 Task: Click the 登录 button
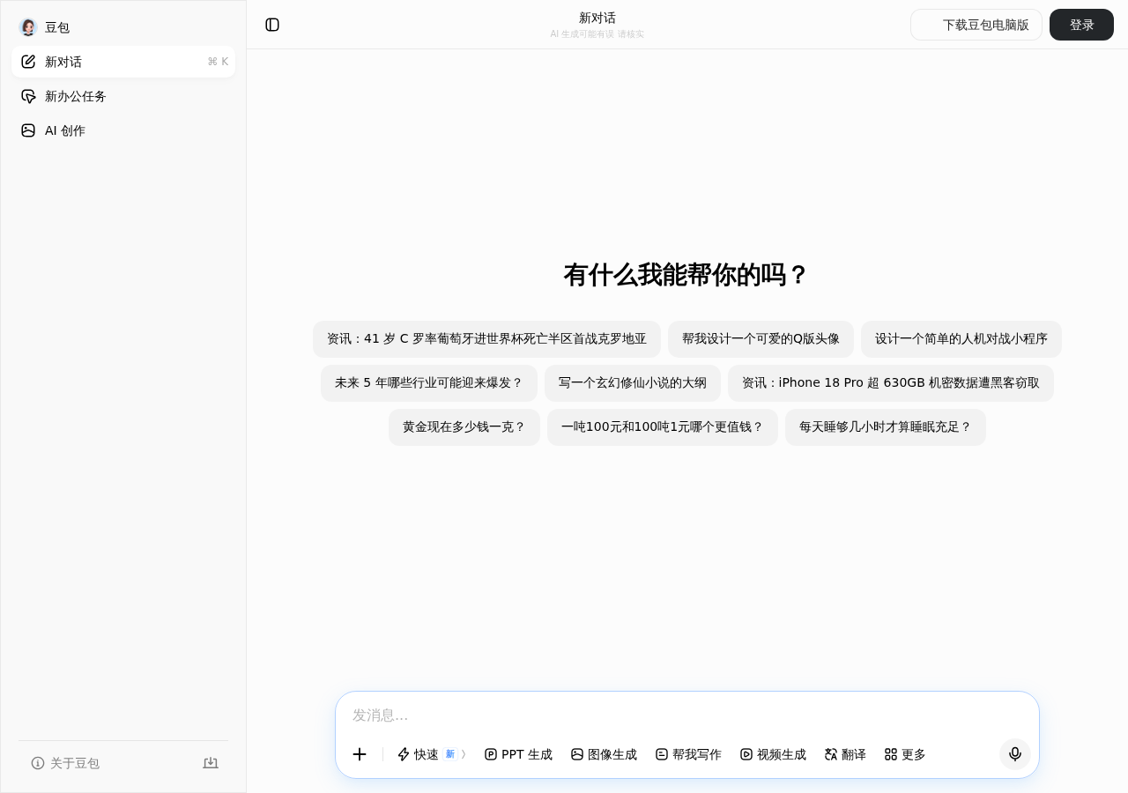click(1081, 25)
